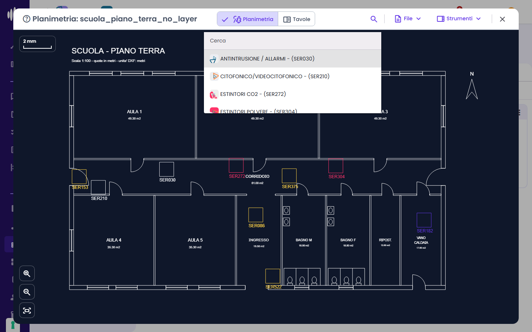Click the SCUOLA - PIANO TERRA title
Viewport: 532px width, 332px height.
pos(118,51)
